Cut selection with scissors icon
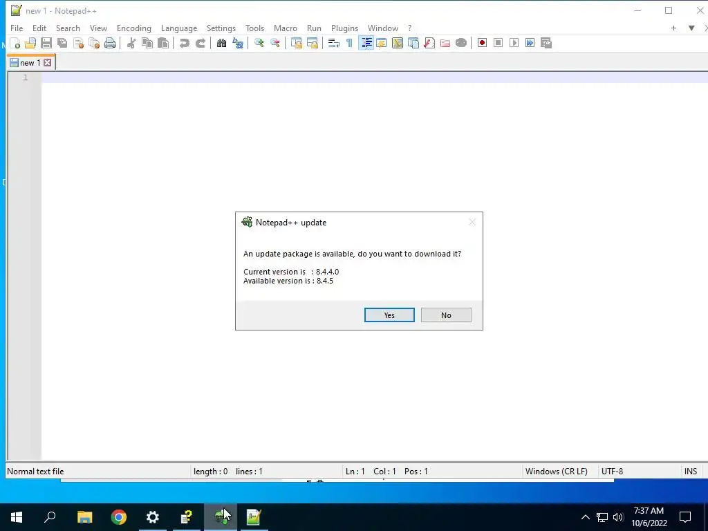Viewport: 708px width, 531px height. [x=131, y=44]
